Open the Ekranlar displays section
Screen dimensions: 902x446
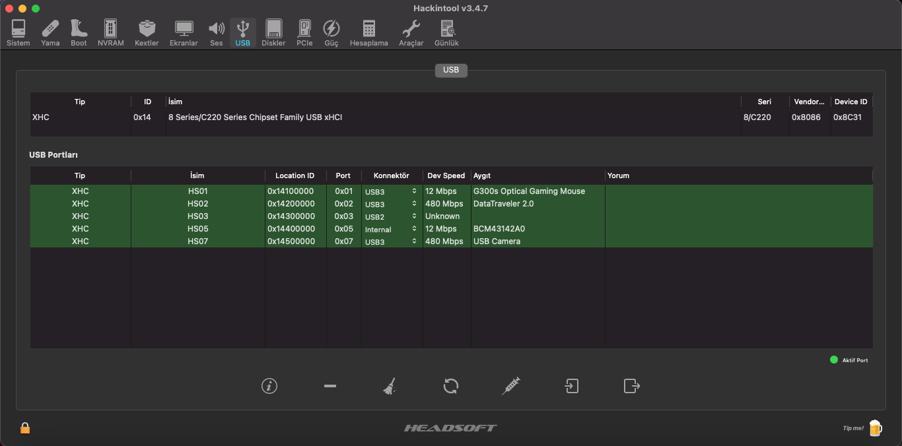(184, 33)
